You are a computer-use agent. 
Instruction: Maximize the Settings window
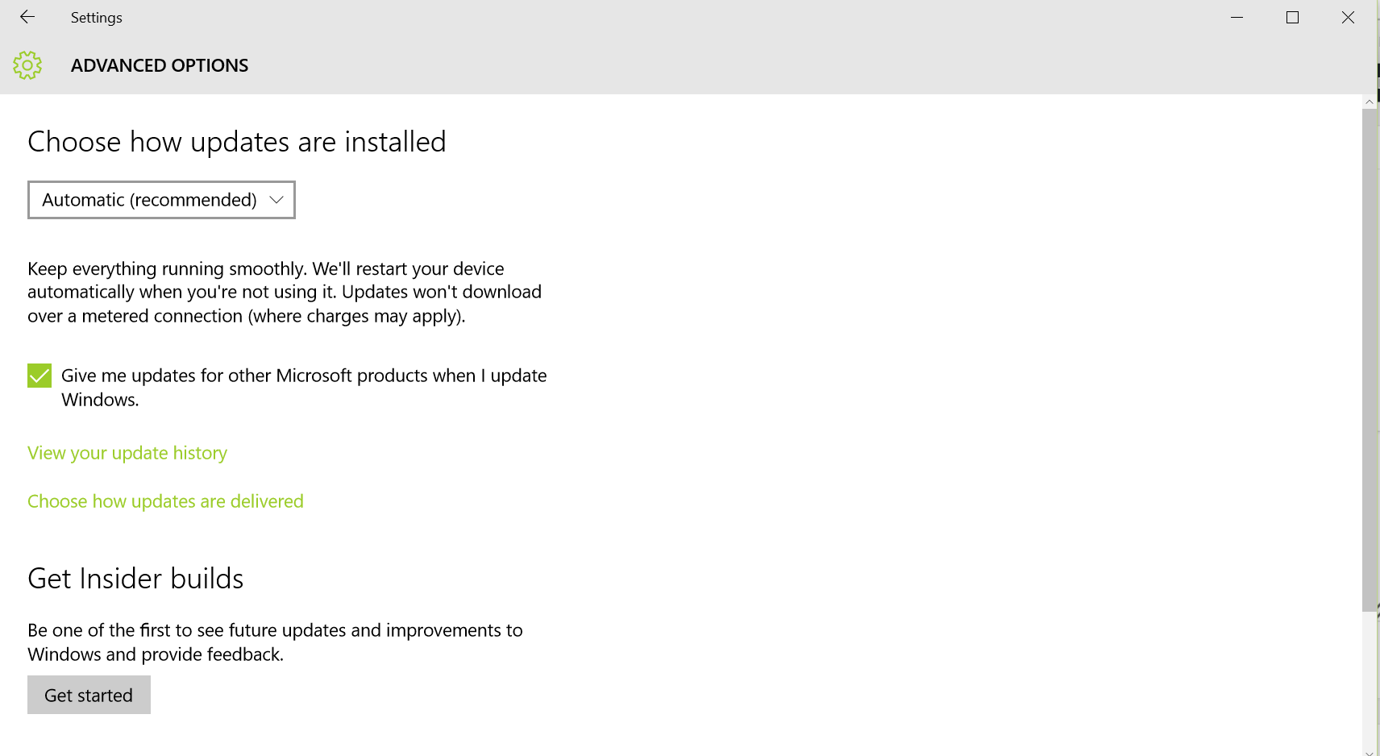tap(1292, 17)
